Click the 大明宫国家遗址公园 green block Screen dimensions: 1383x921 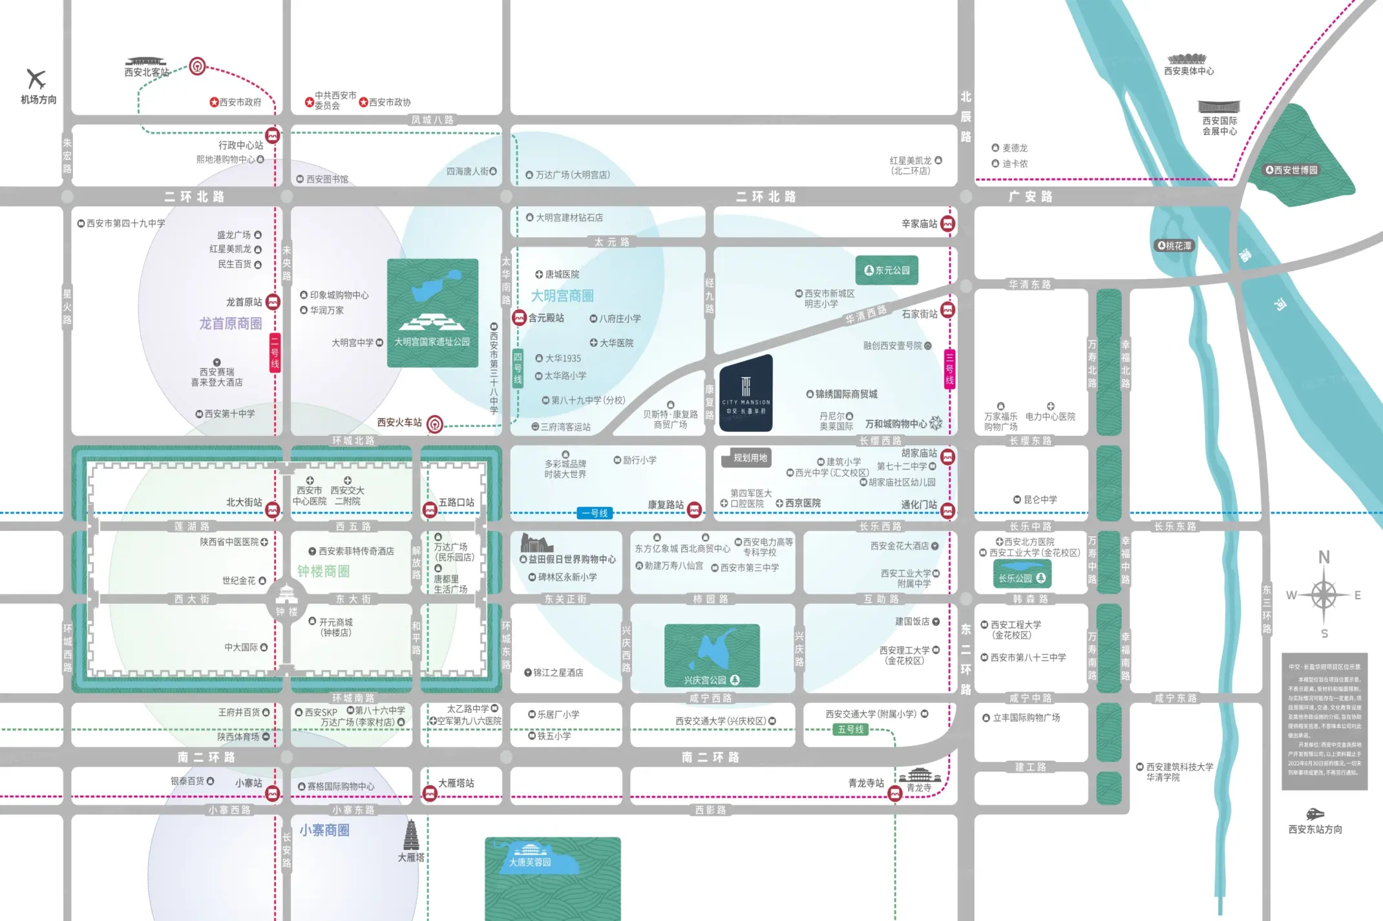coord(432,313)
